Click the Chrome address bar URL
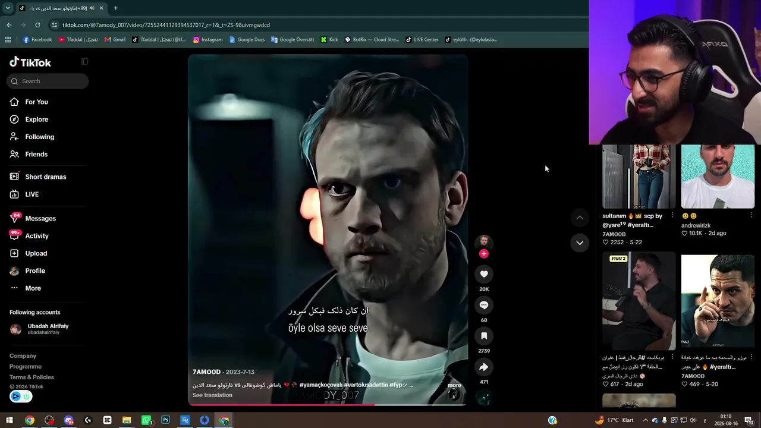 coord(166,25)
